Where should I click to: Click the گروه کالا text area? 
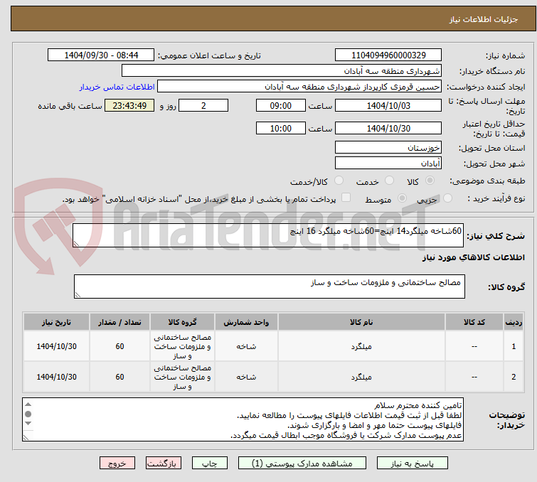(x=270, y=286)
